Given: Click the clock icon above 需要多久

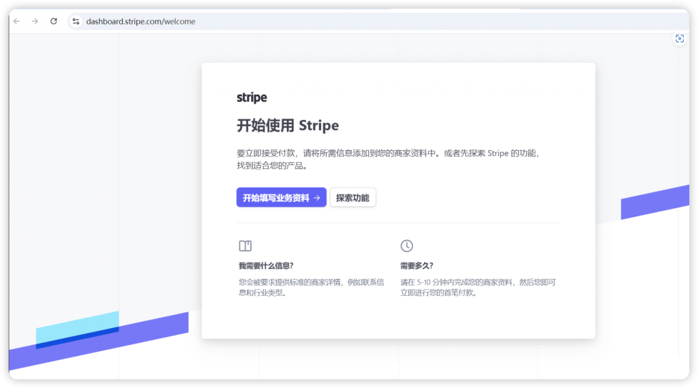Looking at the screenshot, I should coord(406,246).
